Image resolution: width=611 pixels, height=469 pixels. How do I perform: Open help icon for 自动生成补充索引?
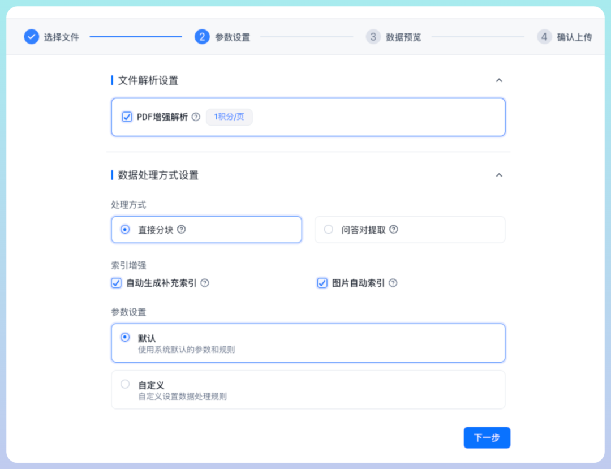point(205,283)
